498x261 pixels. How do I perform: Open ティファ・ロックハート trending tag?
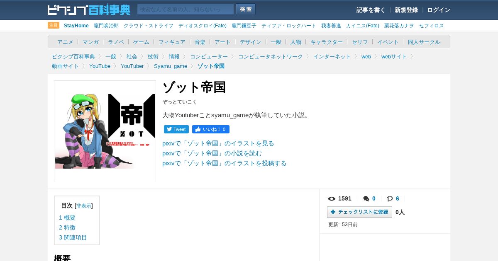(x=289, y=26)
